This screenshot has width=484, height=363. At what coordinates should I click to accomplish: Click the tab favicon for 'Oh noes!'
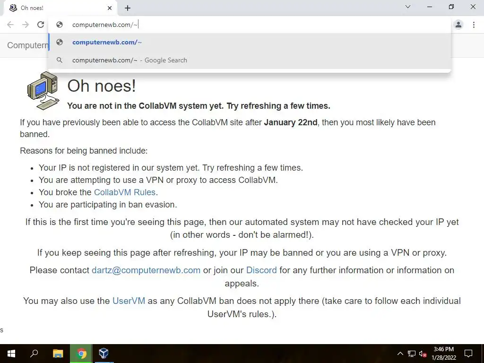(13, 8)
